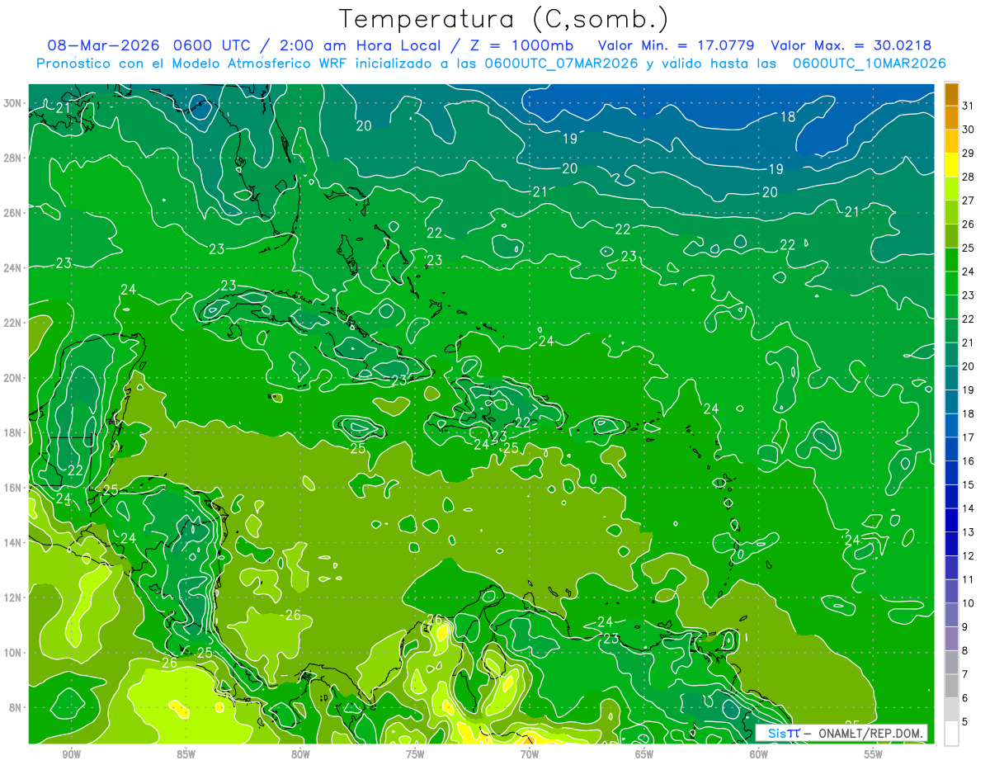
Task: Click the white swatch below legend value 5
Action: [951, 734]
